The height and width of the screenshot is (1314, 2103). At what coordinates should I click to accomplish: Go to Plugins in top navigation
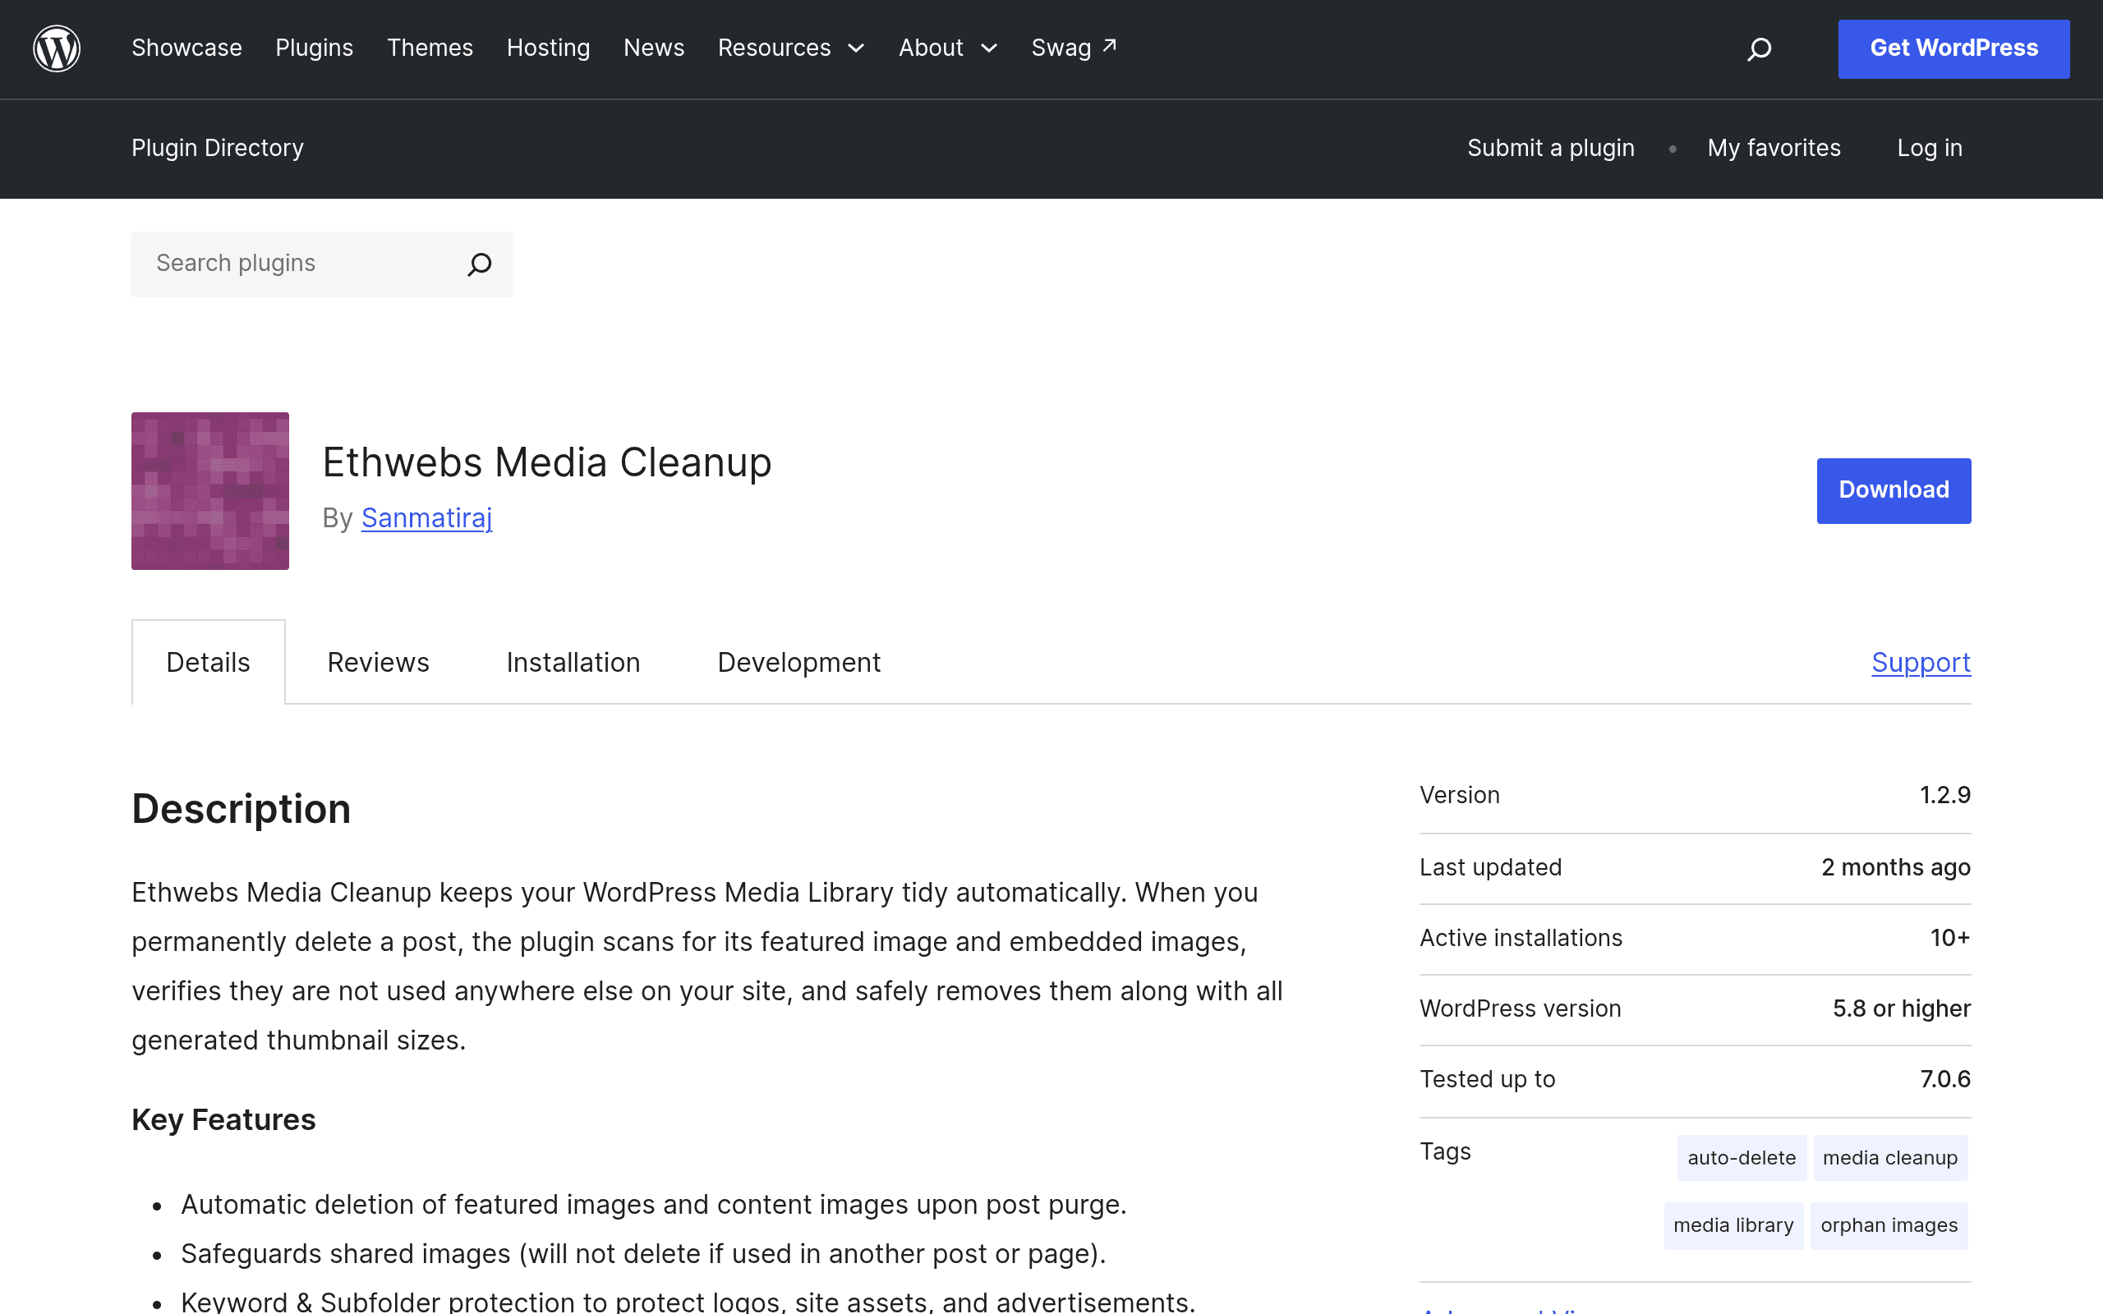315,48
